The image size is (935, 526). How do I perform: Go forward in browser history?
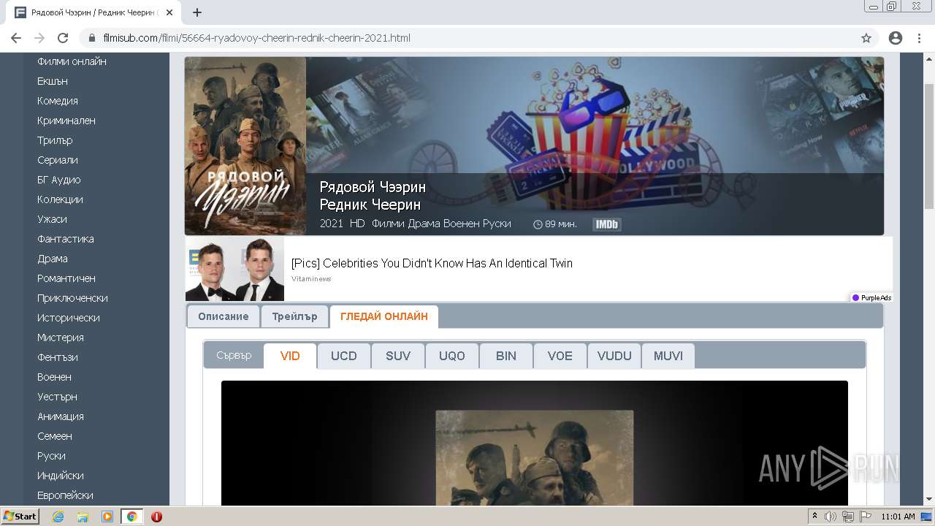tap(39, 38)
